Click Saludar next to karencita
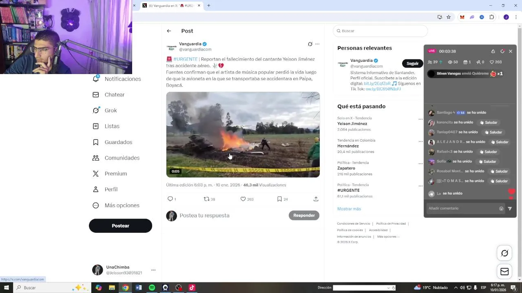 489,122
